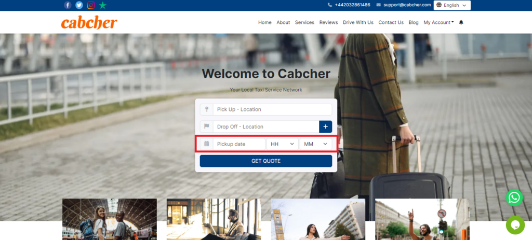
Task: Open the two women at station thumbnail
Action: (110, 219)
